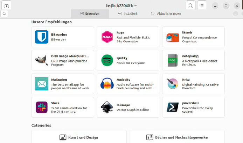The width and height of the screenshot is (243, 143).
Task: Open the terminal hamburger menu
Action: click(x=202, y=6)
